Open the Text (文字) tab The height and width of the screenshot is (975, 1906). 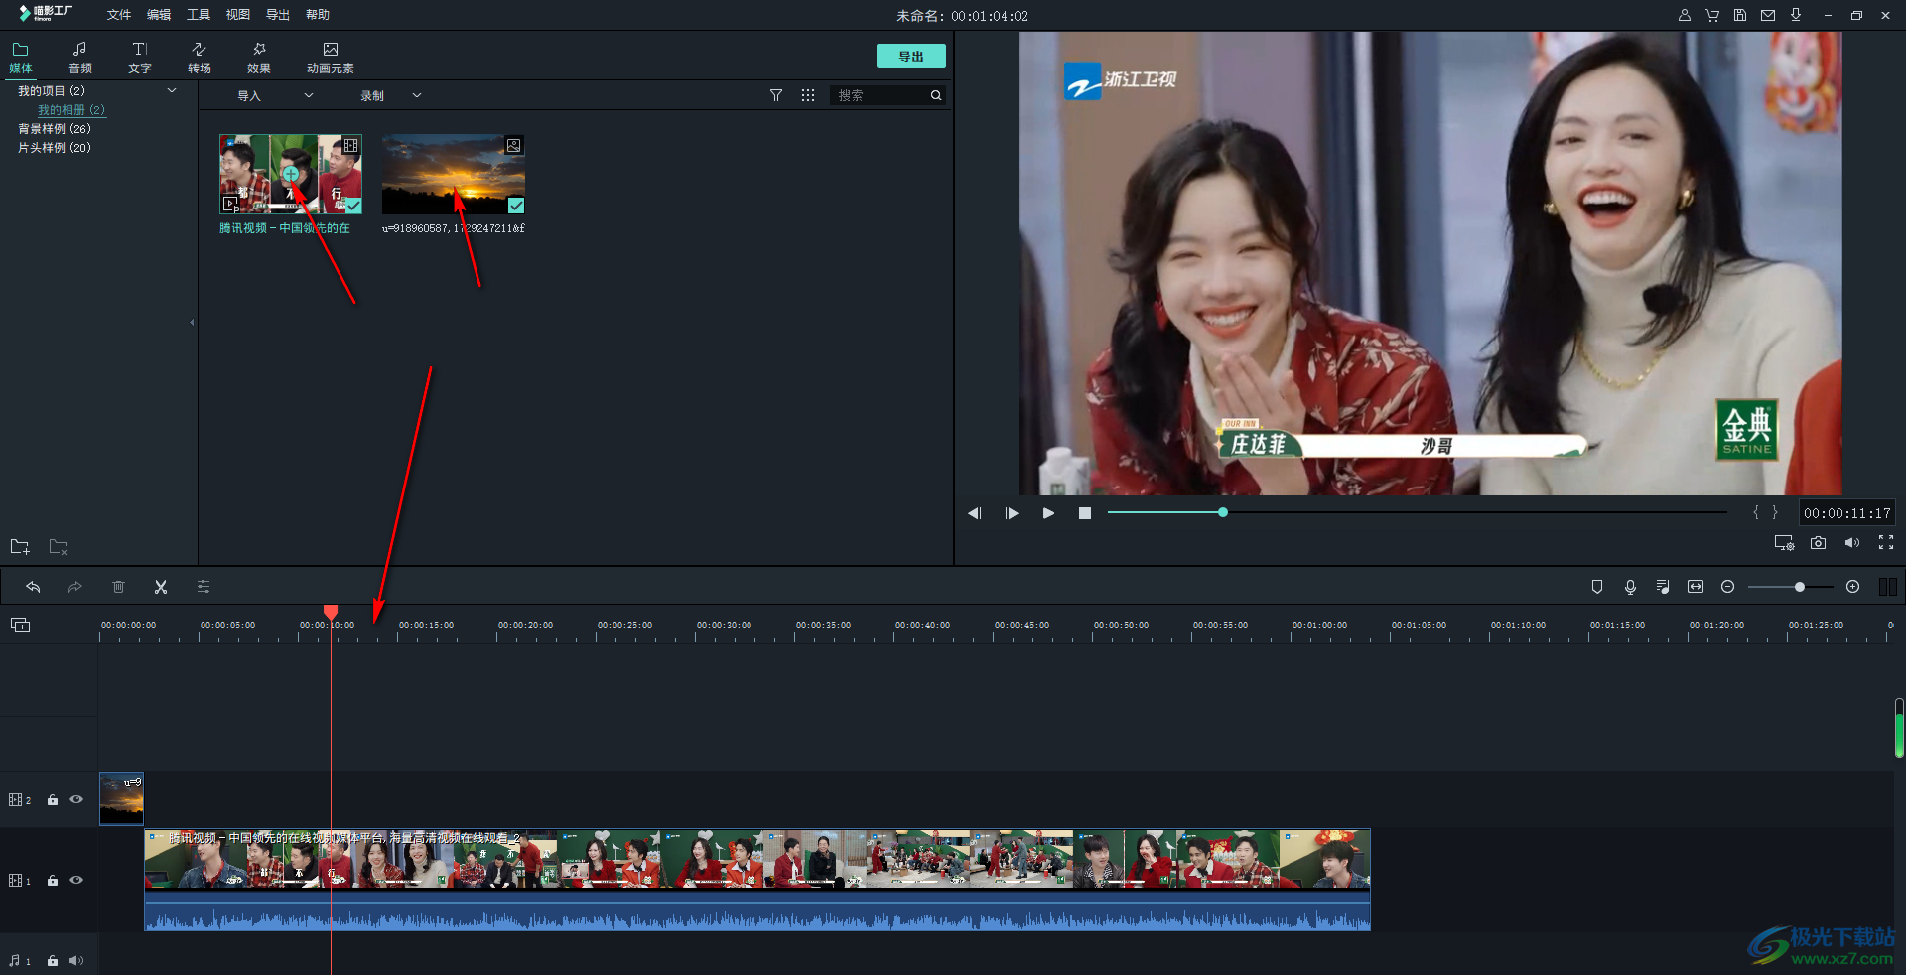(140, 58)
